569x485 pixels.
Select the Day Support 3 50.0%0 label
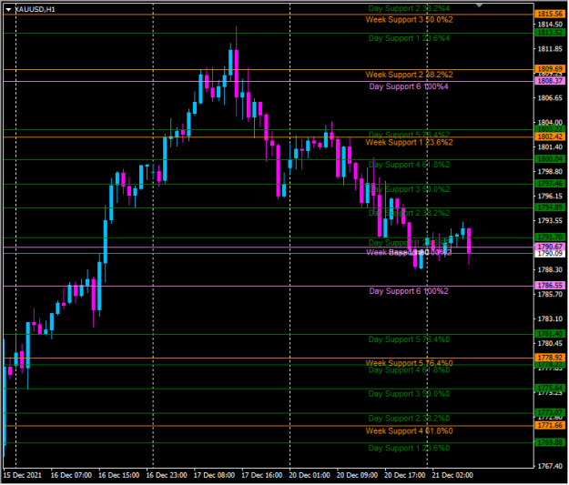pos(409,394)
